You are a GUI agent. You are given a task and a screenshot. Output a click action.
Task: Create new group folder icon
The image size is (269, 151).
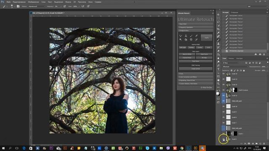pyautogui.click(x=256, y=143)
